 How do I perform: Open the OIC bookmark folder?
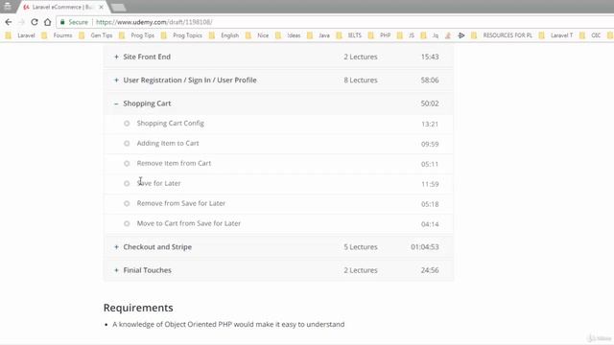(591, 35)
